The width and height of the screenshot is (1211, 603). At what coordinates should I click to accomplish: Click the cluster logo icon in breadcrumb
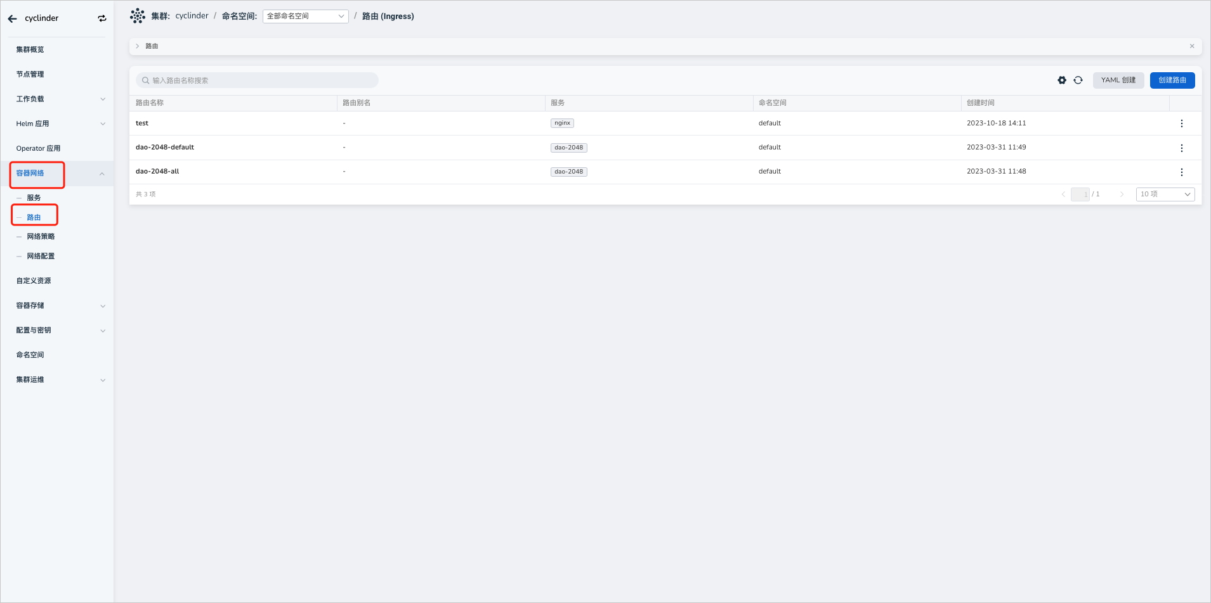tap(138, 16)
